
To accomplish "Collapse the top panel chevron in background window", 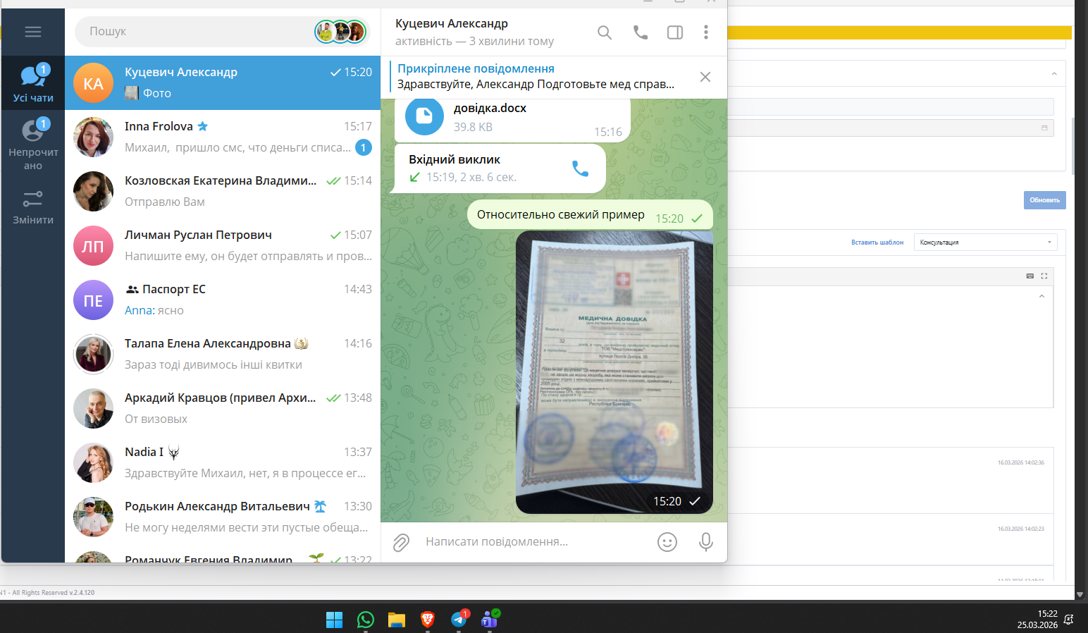I will pyautogui.click(x=1054, y=73).
